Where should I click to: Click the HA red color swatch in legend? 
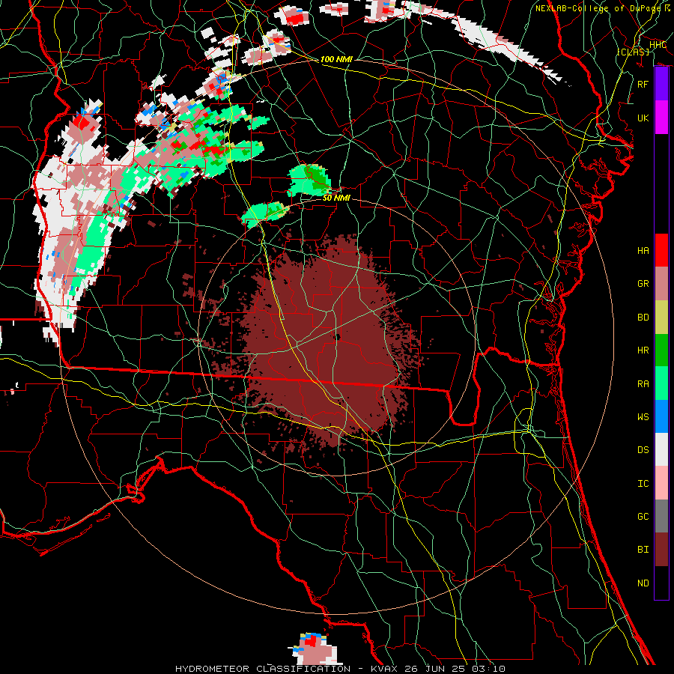tap(661, 250)
